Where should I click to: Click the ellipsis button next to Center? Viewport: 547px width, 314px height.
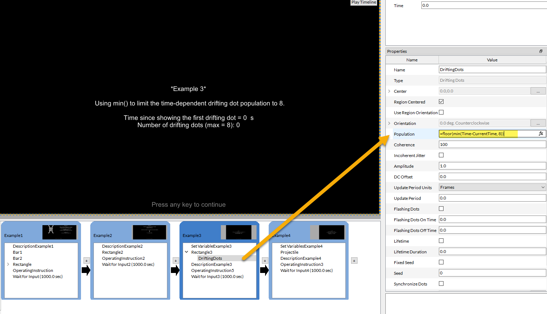pos(538,91)
